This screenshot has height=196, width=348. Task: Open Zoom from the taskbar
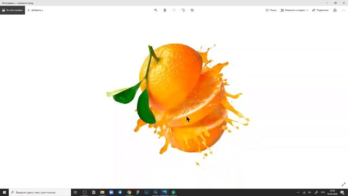click(111, 192)
